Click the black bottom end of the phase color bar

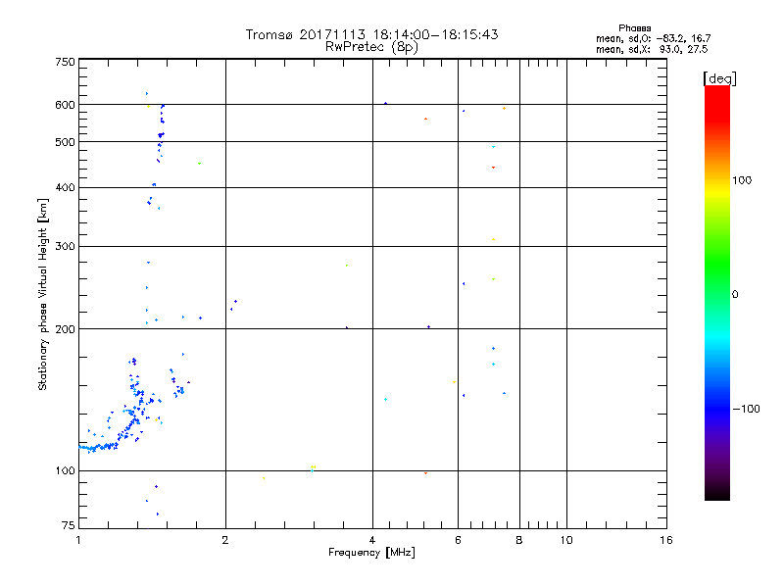(717, 495)
